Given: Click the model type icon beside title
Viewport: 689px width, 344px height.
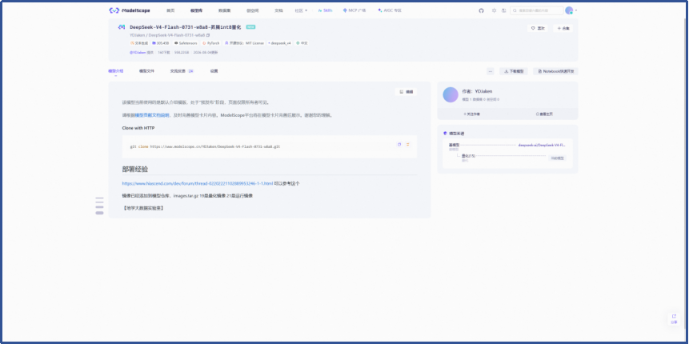Looking at the screenshot, I should click(x=122, y=27).
